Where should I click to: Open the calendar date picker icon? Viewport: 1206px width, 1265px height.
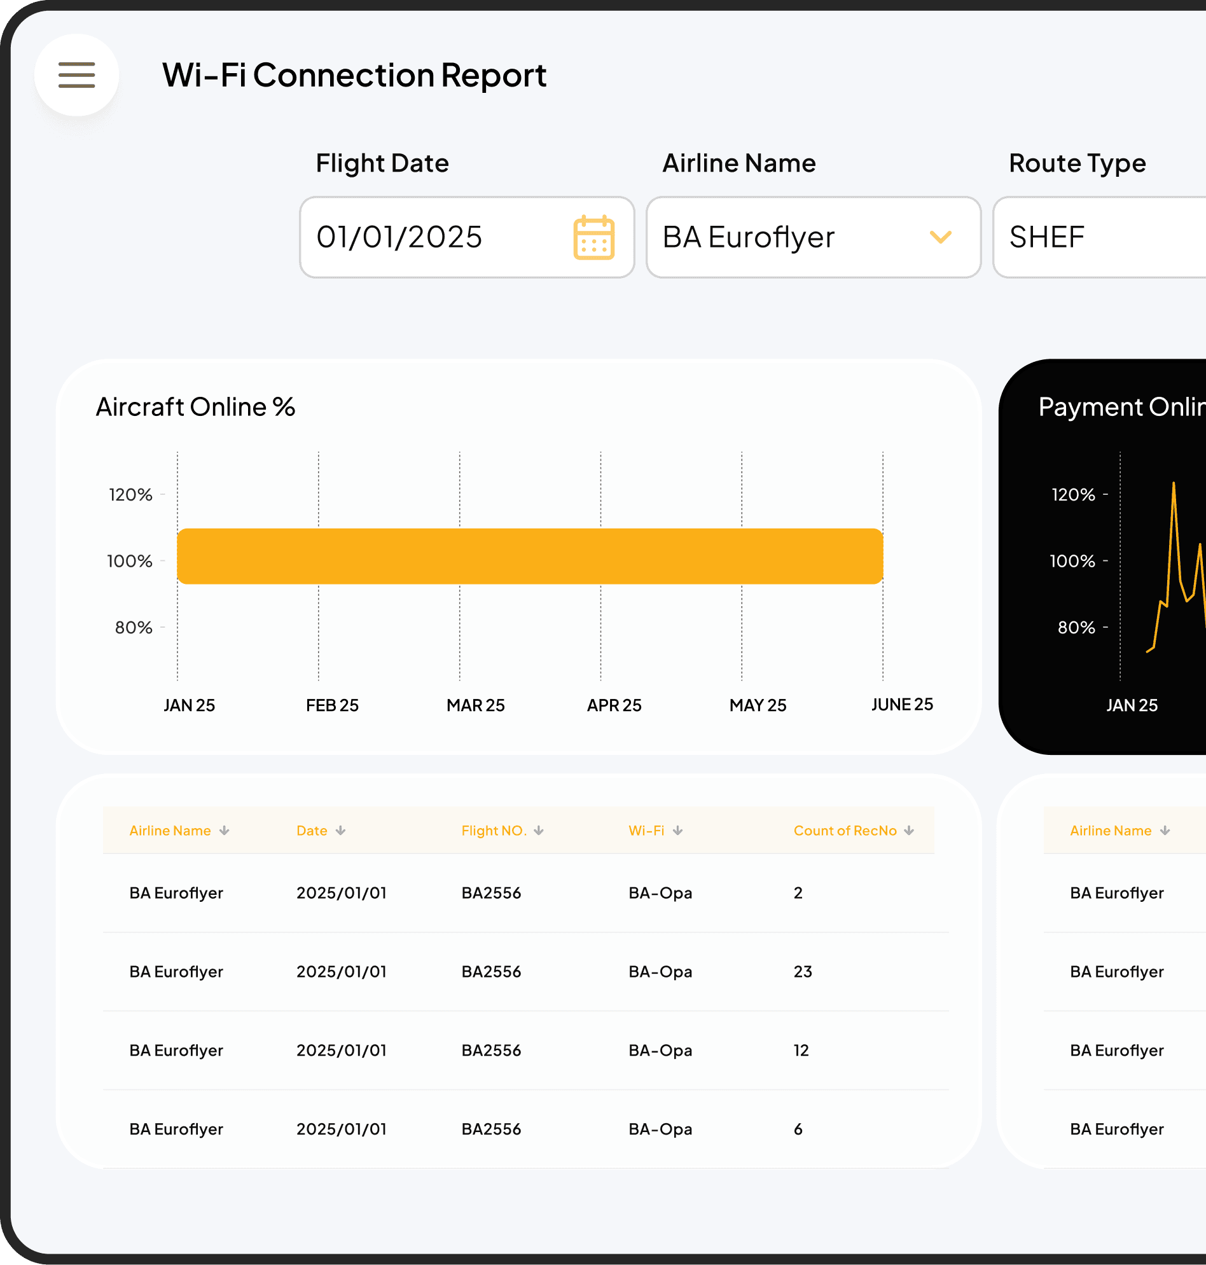pos(593,237)
